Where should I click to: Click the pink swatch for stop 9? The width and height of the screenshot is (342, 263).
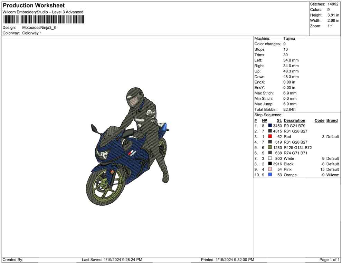pos(270,169)
